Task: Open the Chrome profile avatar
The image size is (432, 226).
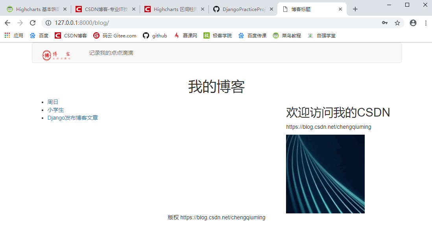Action: point(413,23)
